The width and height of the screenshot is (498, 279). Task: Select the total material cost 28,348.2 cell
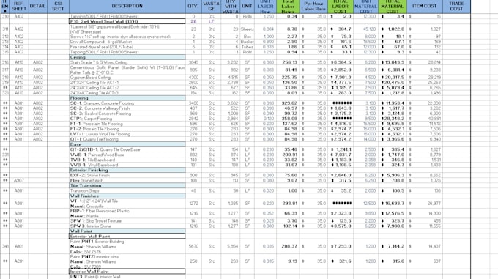(x=393, y=119)
